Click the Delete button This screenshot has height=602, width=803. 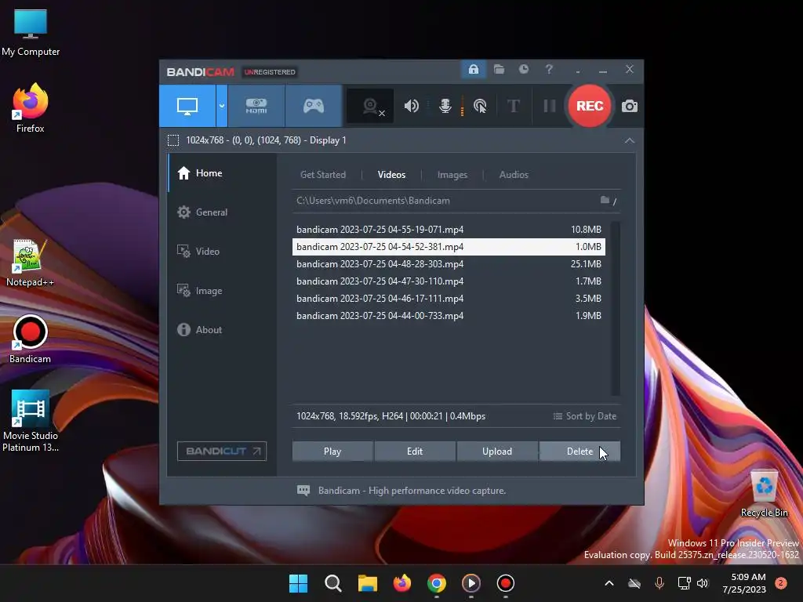[x=580, y=451]
